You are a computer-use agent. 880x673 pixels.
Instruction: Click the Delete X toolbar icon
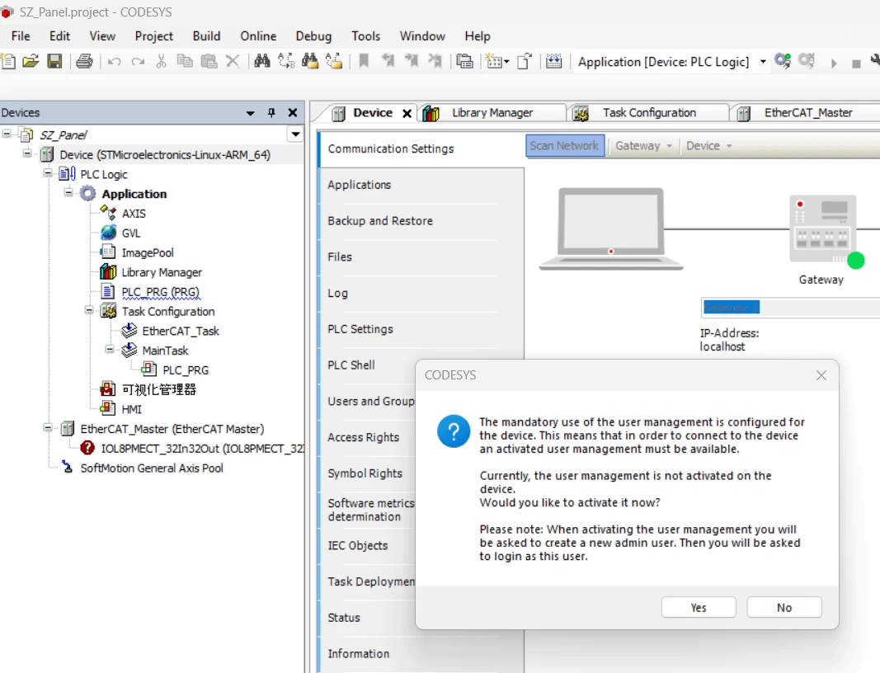[x=233, y=61]
